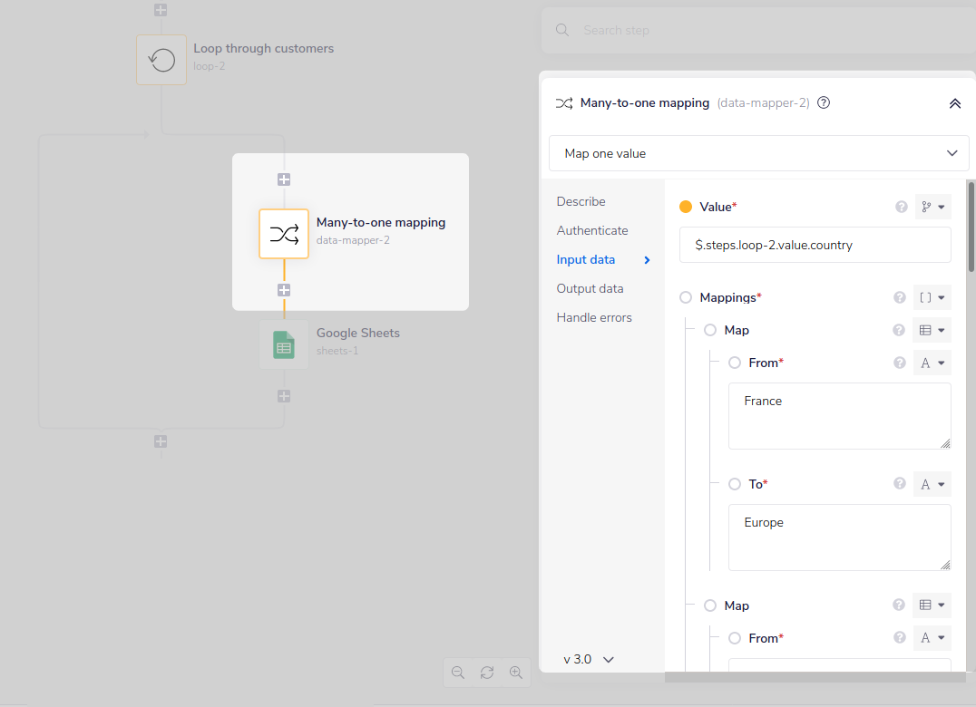This screenshot has width=976, height=707.
Task: Open the Map one value dropdown
Action: click(x=758, y=153)
